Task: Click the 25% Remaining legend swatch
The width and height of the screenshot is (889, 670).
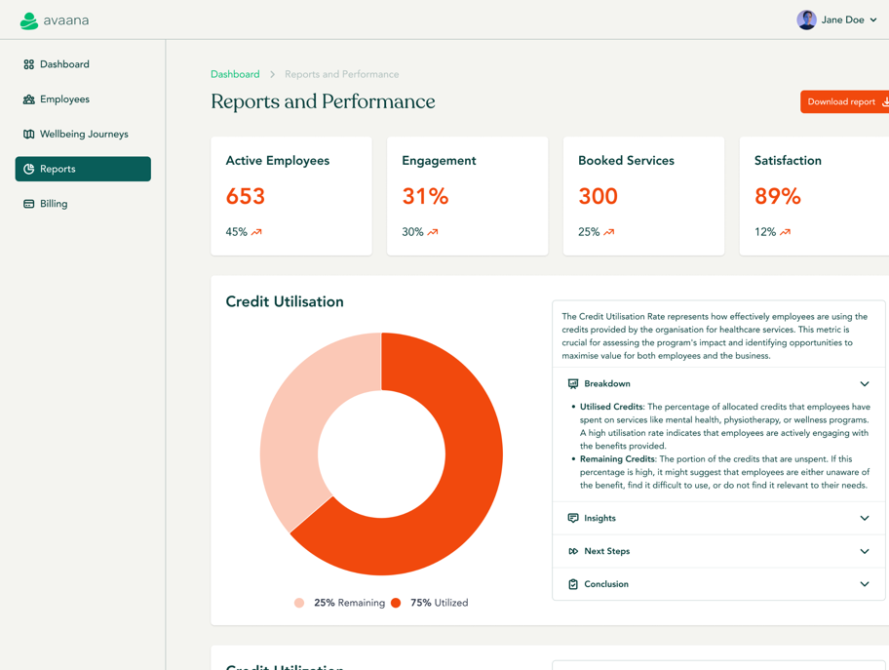Action: pyautogui.click(x=299, y=603)
